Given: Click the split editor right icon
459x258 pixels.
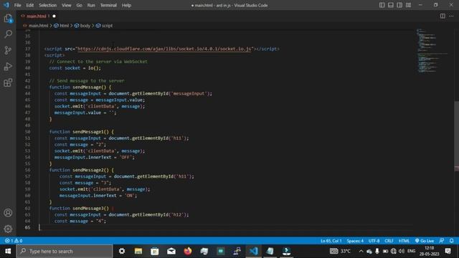Looking at the screenshot, I should coord(443,16).
